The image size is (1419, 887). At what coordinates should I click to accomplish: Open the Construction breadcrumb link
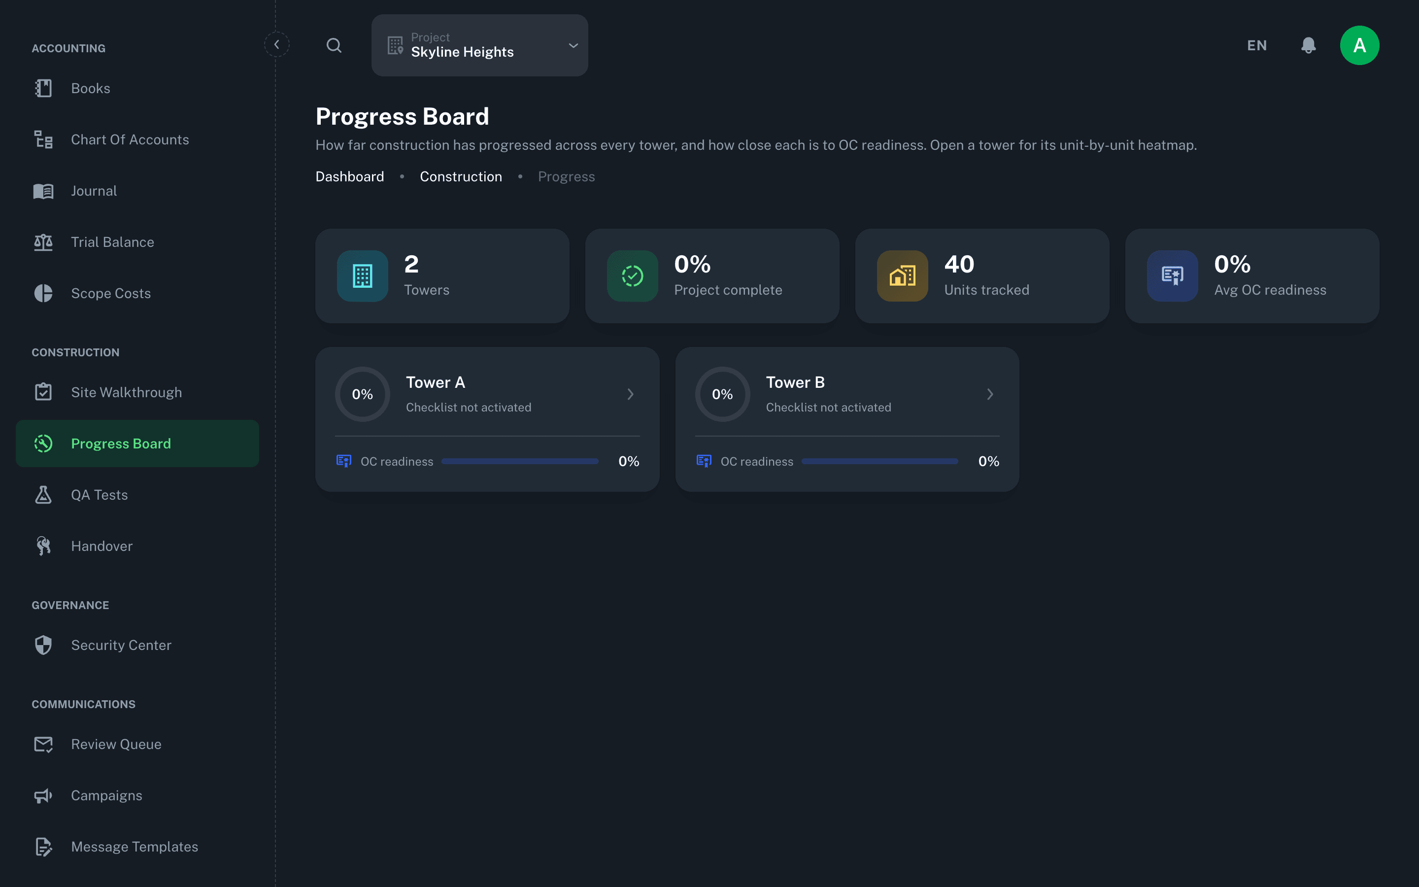[461, 176]
